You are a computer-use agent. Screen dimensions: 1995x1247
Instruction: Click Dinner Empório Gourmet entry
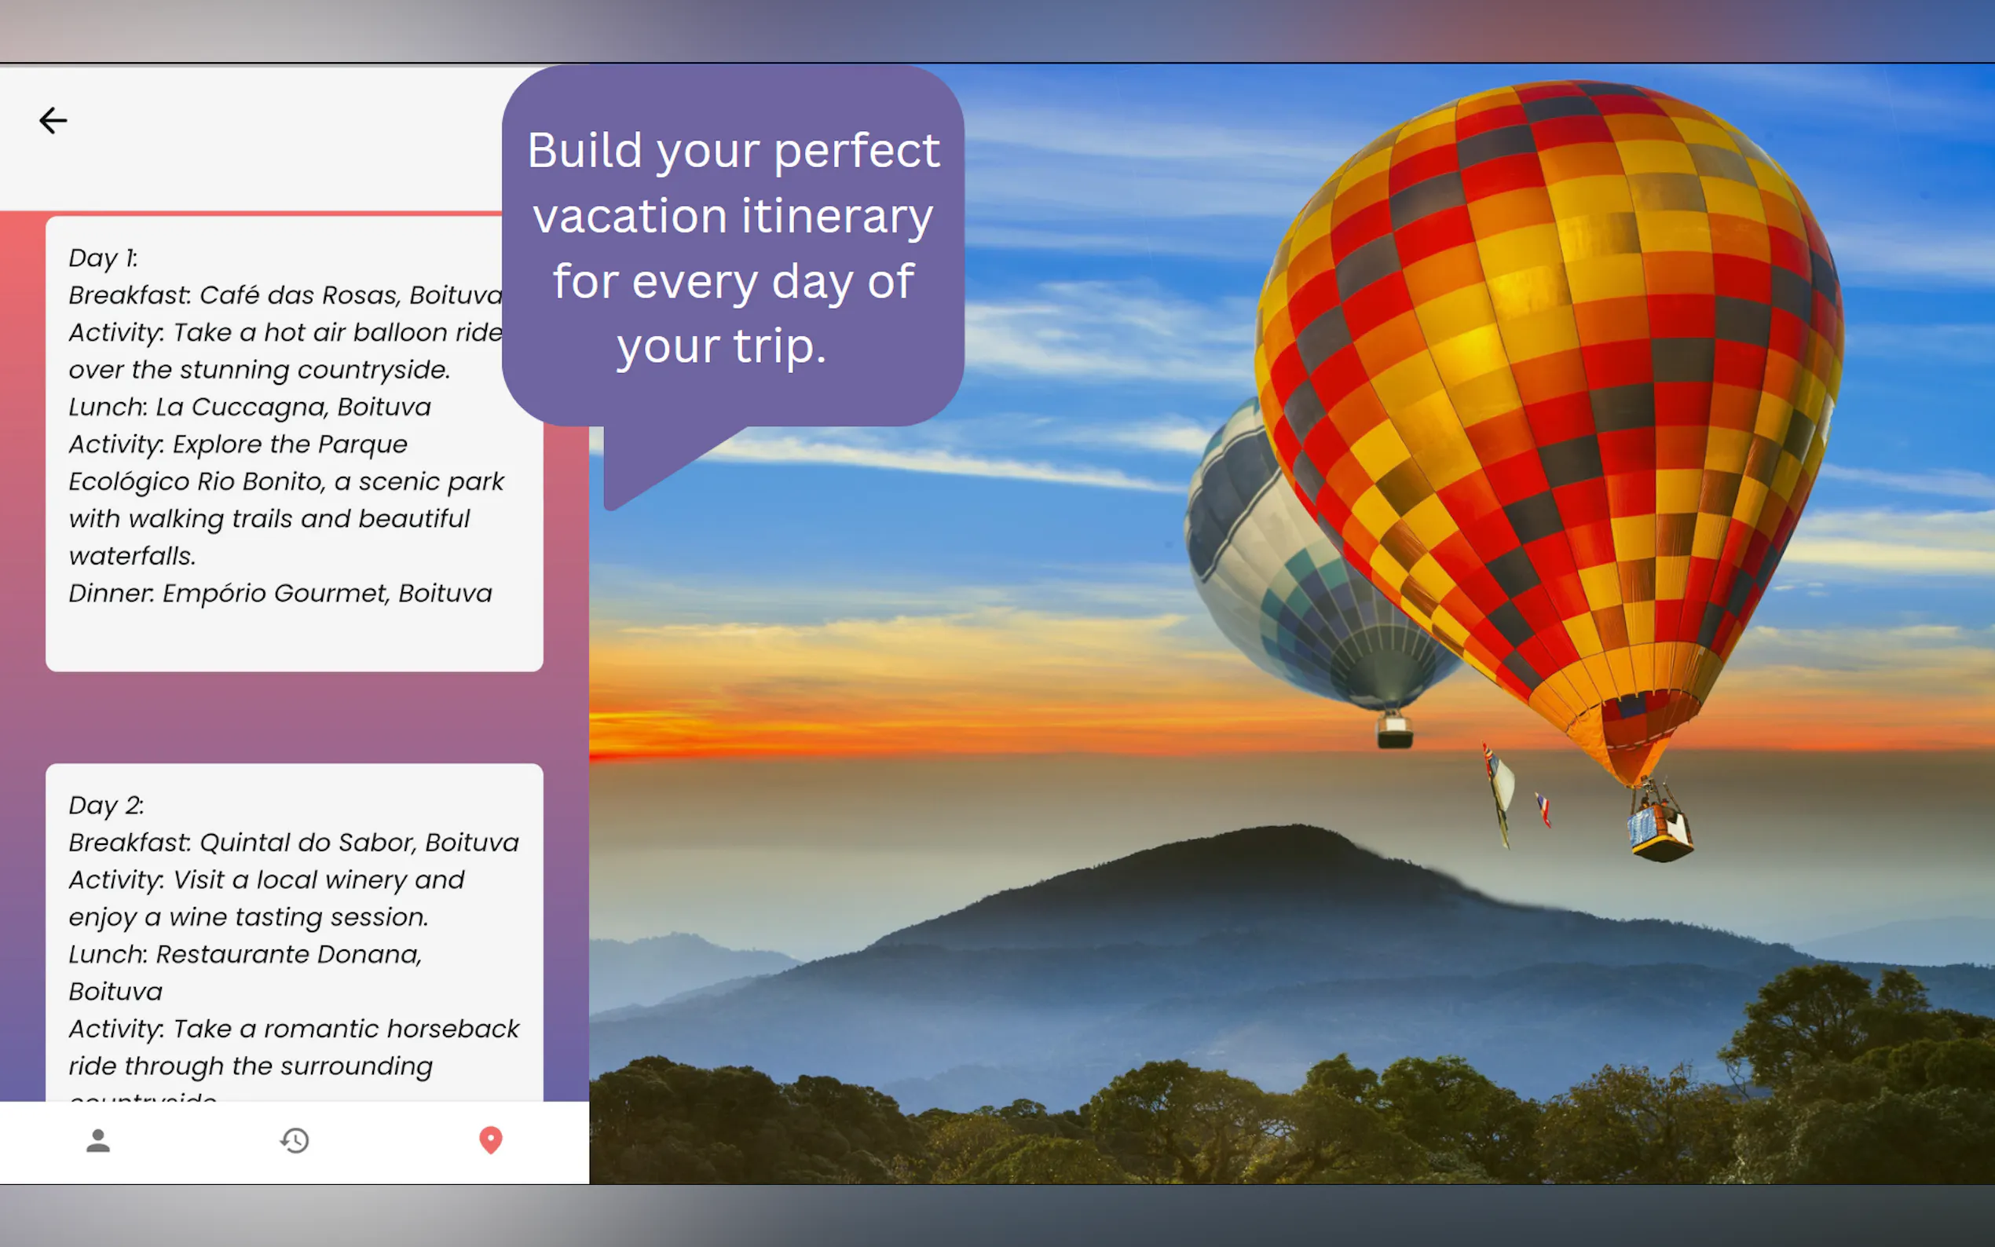click(280, 594)
